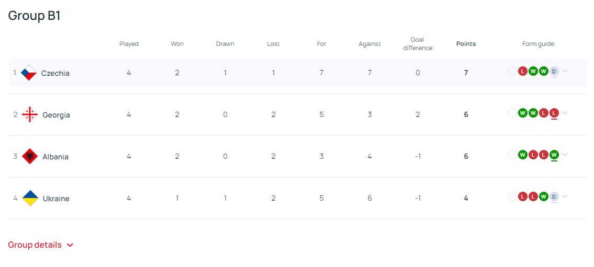The image size is (594, 267).
Task: Click the Points column header
Action: click(x=466, y=44)
